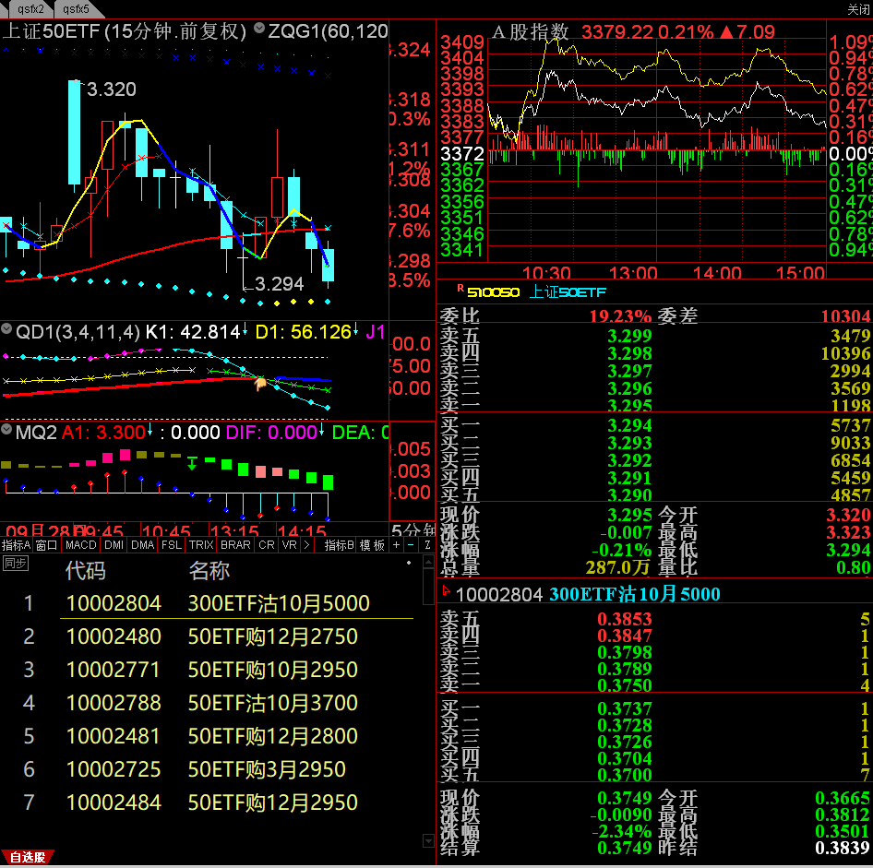Click the plus zoom-in icon
873x868 pixels.
397,545
